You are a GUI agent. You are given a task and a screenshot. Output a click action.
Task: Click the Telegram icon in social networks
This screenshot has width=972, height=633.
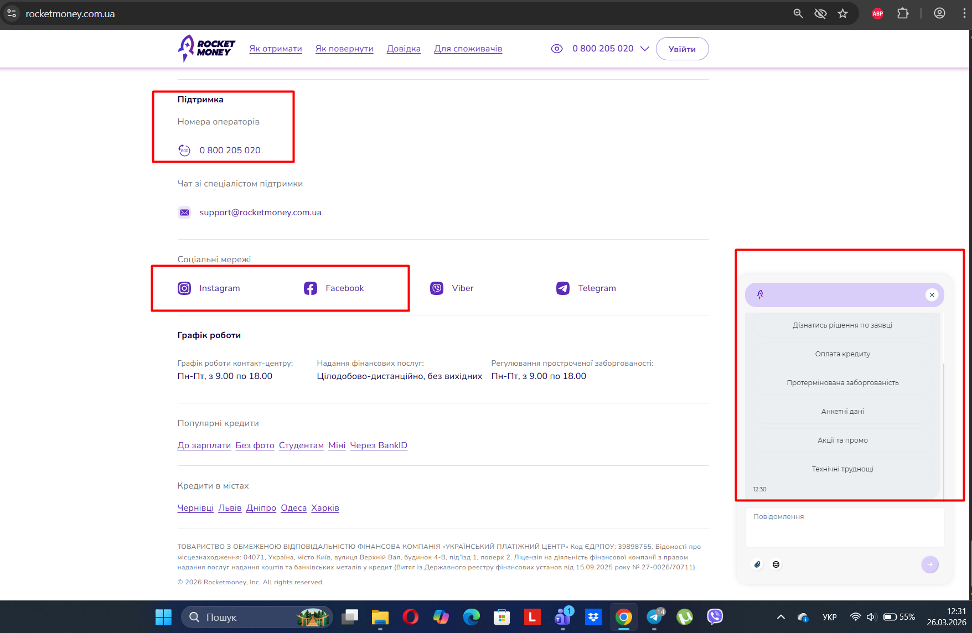pos(563,288)
